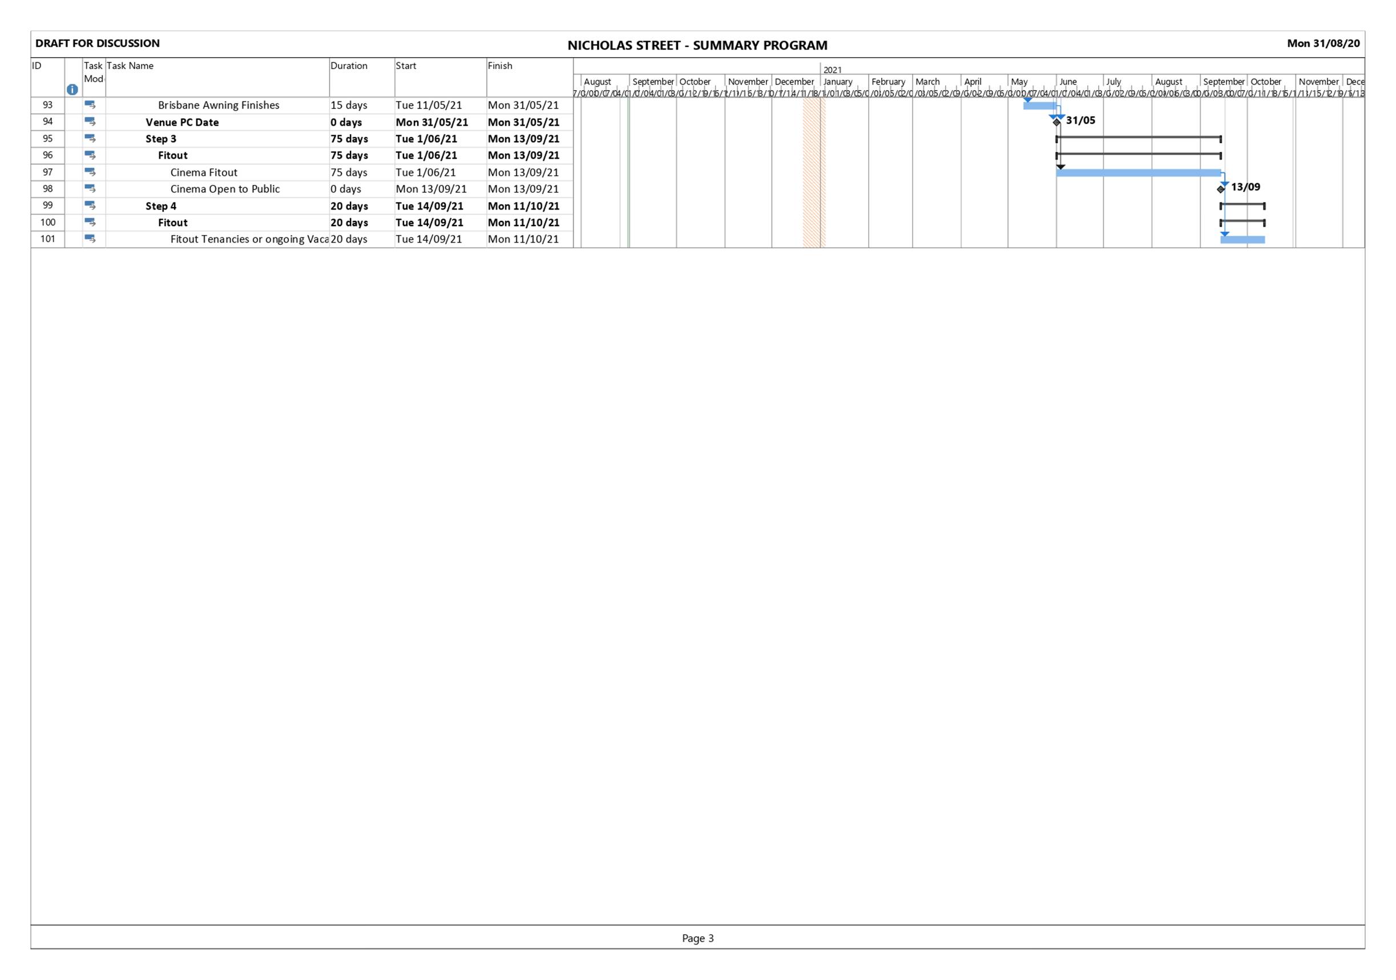Click task mode icon for row 100 Fitout
Viewport: 1396px width, 980px height.
(90, 222)
